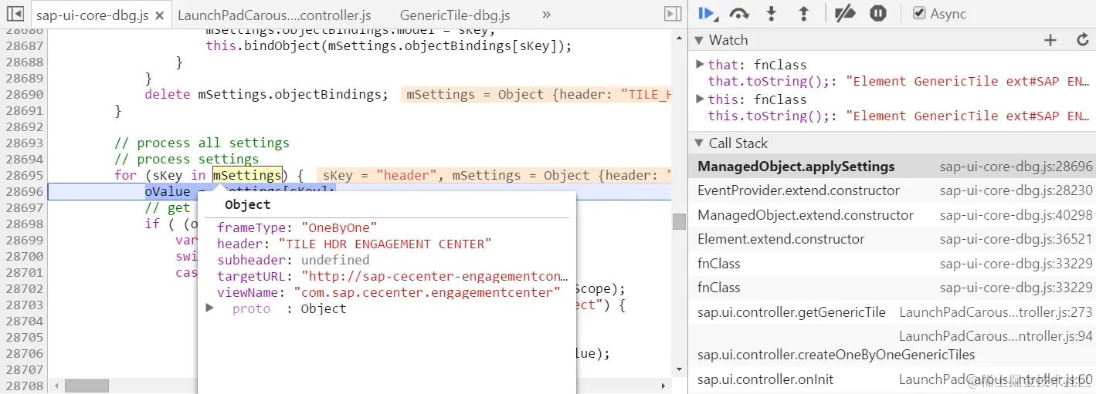Select Element.extend.constructor call frame
This screenshot has width=1096, height=394.
click(x=891, y=239)
